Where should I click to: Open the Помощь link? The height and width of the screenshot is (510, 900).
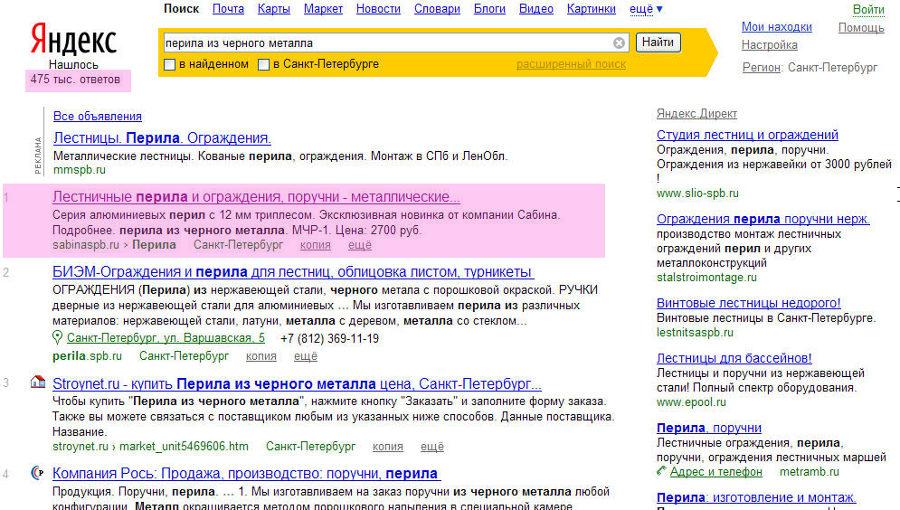861,27
